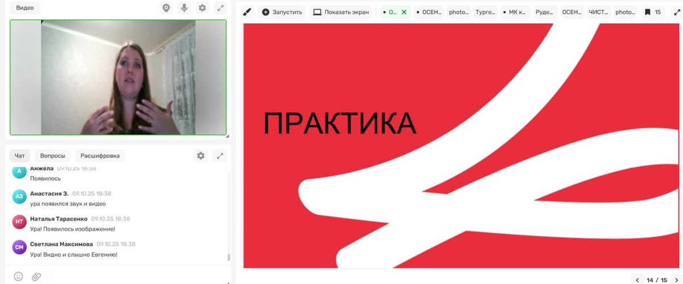The width and height of the screenshot is (683, 284).
Task: Attach a file with paperclip icon
Action: point(36,276)
